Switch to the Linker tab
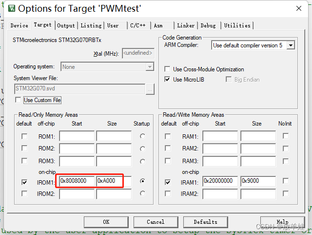 click(x=186, y=25)
